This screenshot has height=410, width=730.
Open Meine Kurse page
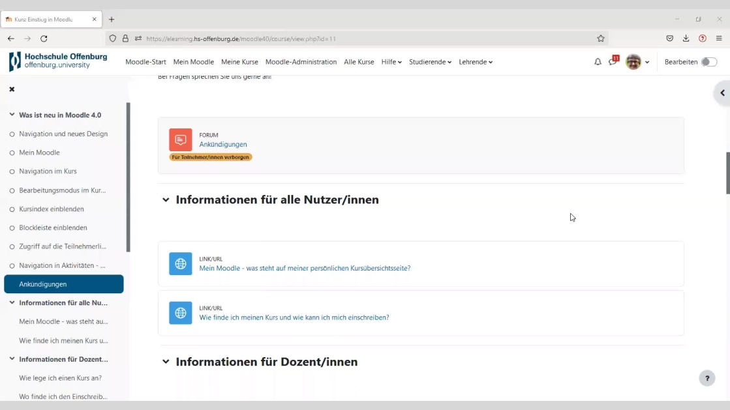[x=240, y=62]
